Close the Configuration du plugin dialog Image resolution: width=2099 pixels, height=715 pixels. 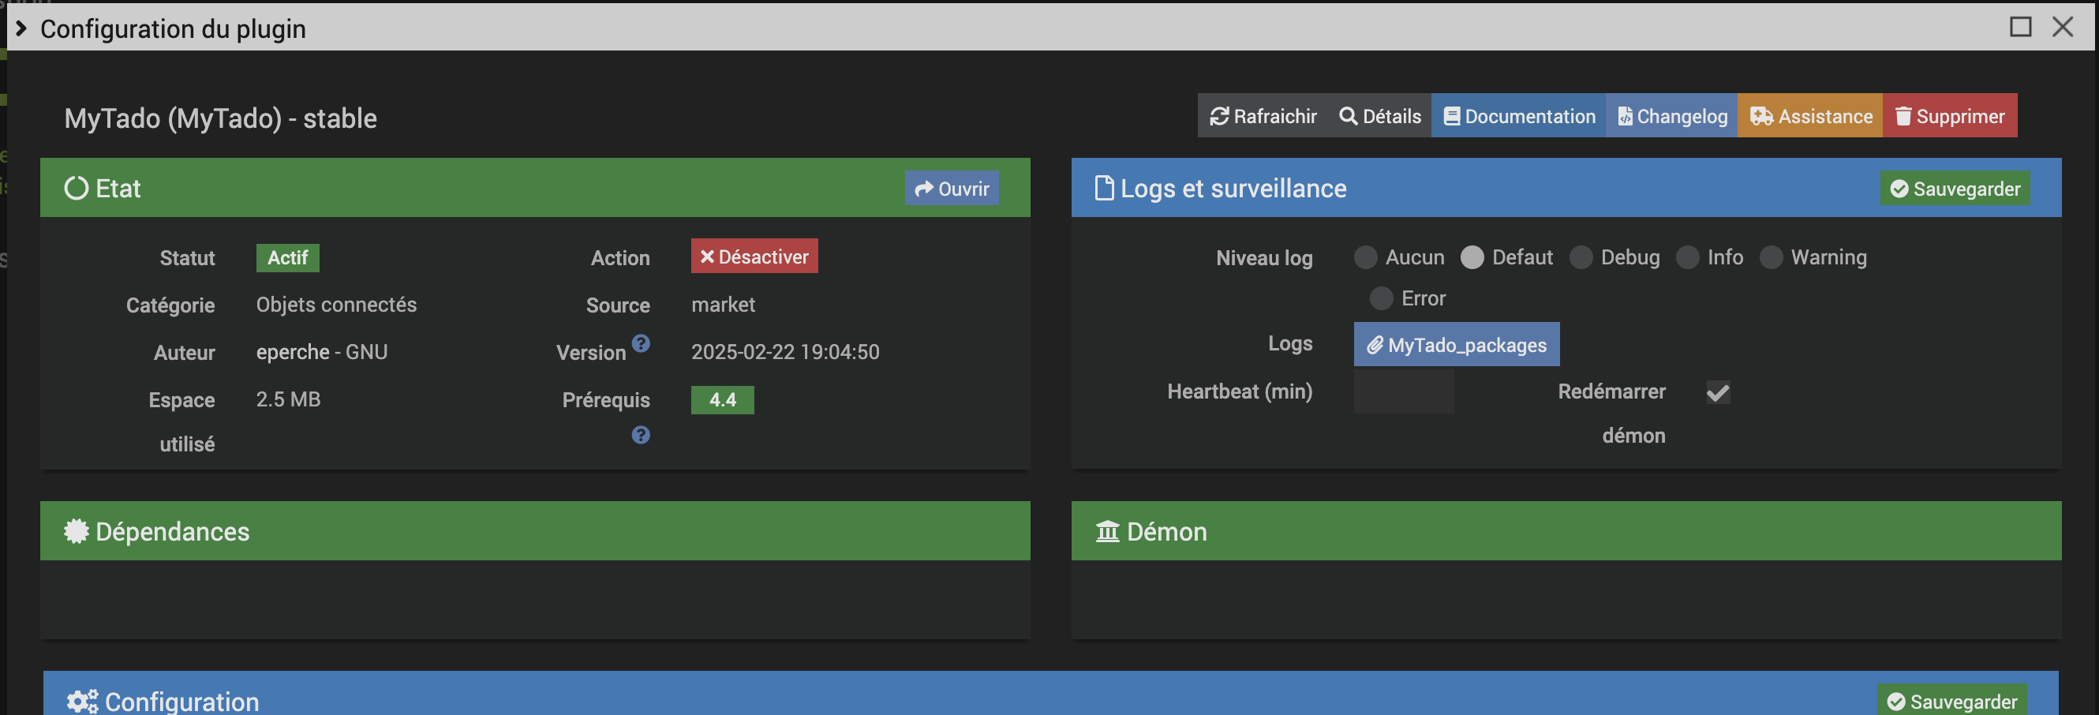click(x=2063, y=27)
